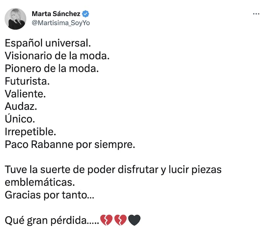263x238 pixels.
Task: Click the word "Único."
Action: [20, 119]
